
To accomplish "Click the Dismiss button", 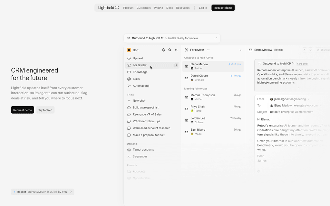I will point(323,50).
